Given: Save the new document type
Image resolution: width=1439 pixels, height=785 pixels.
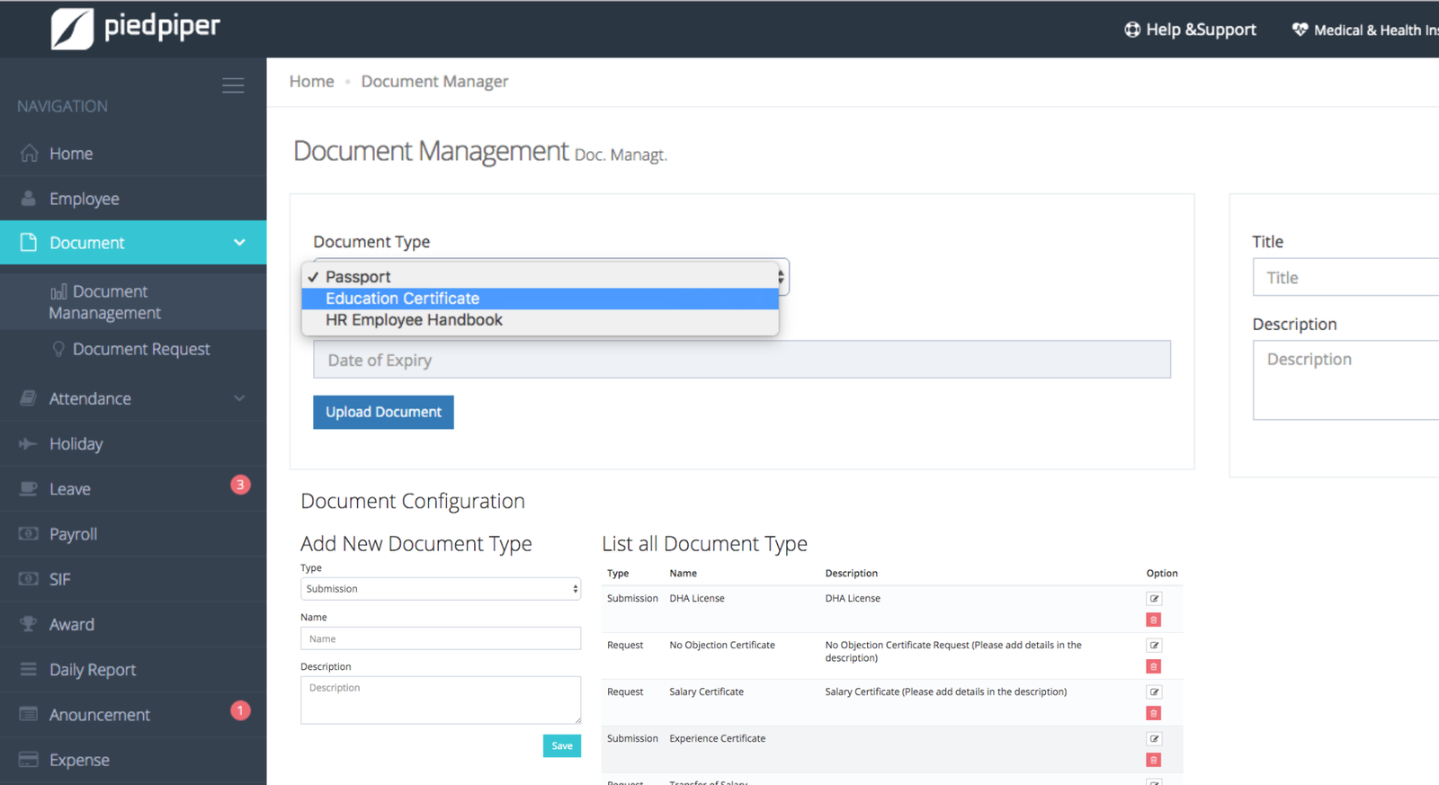Looking at the screenshot, I should (561, 745).
